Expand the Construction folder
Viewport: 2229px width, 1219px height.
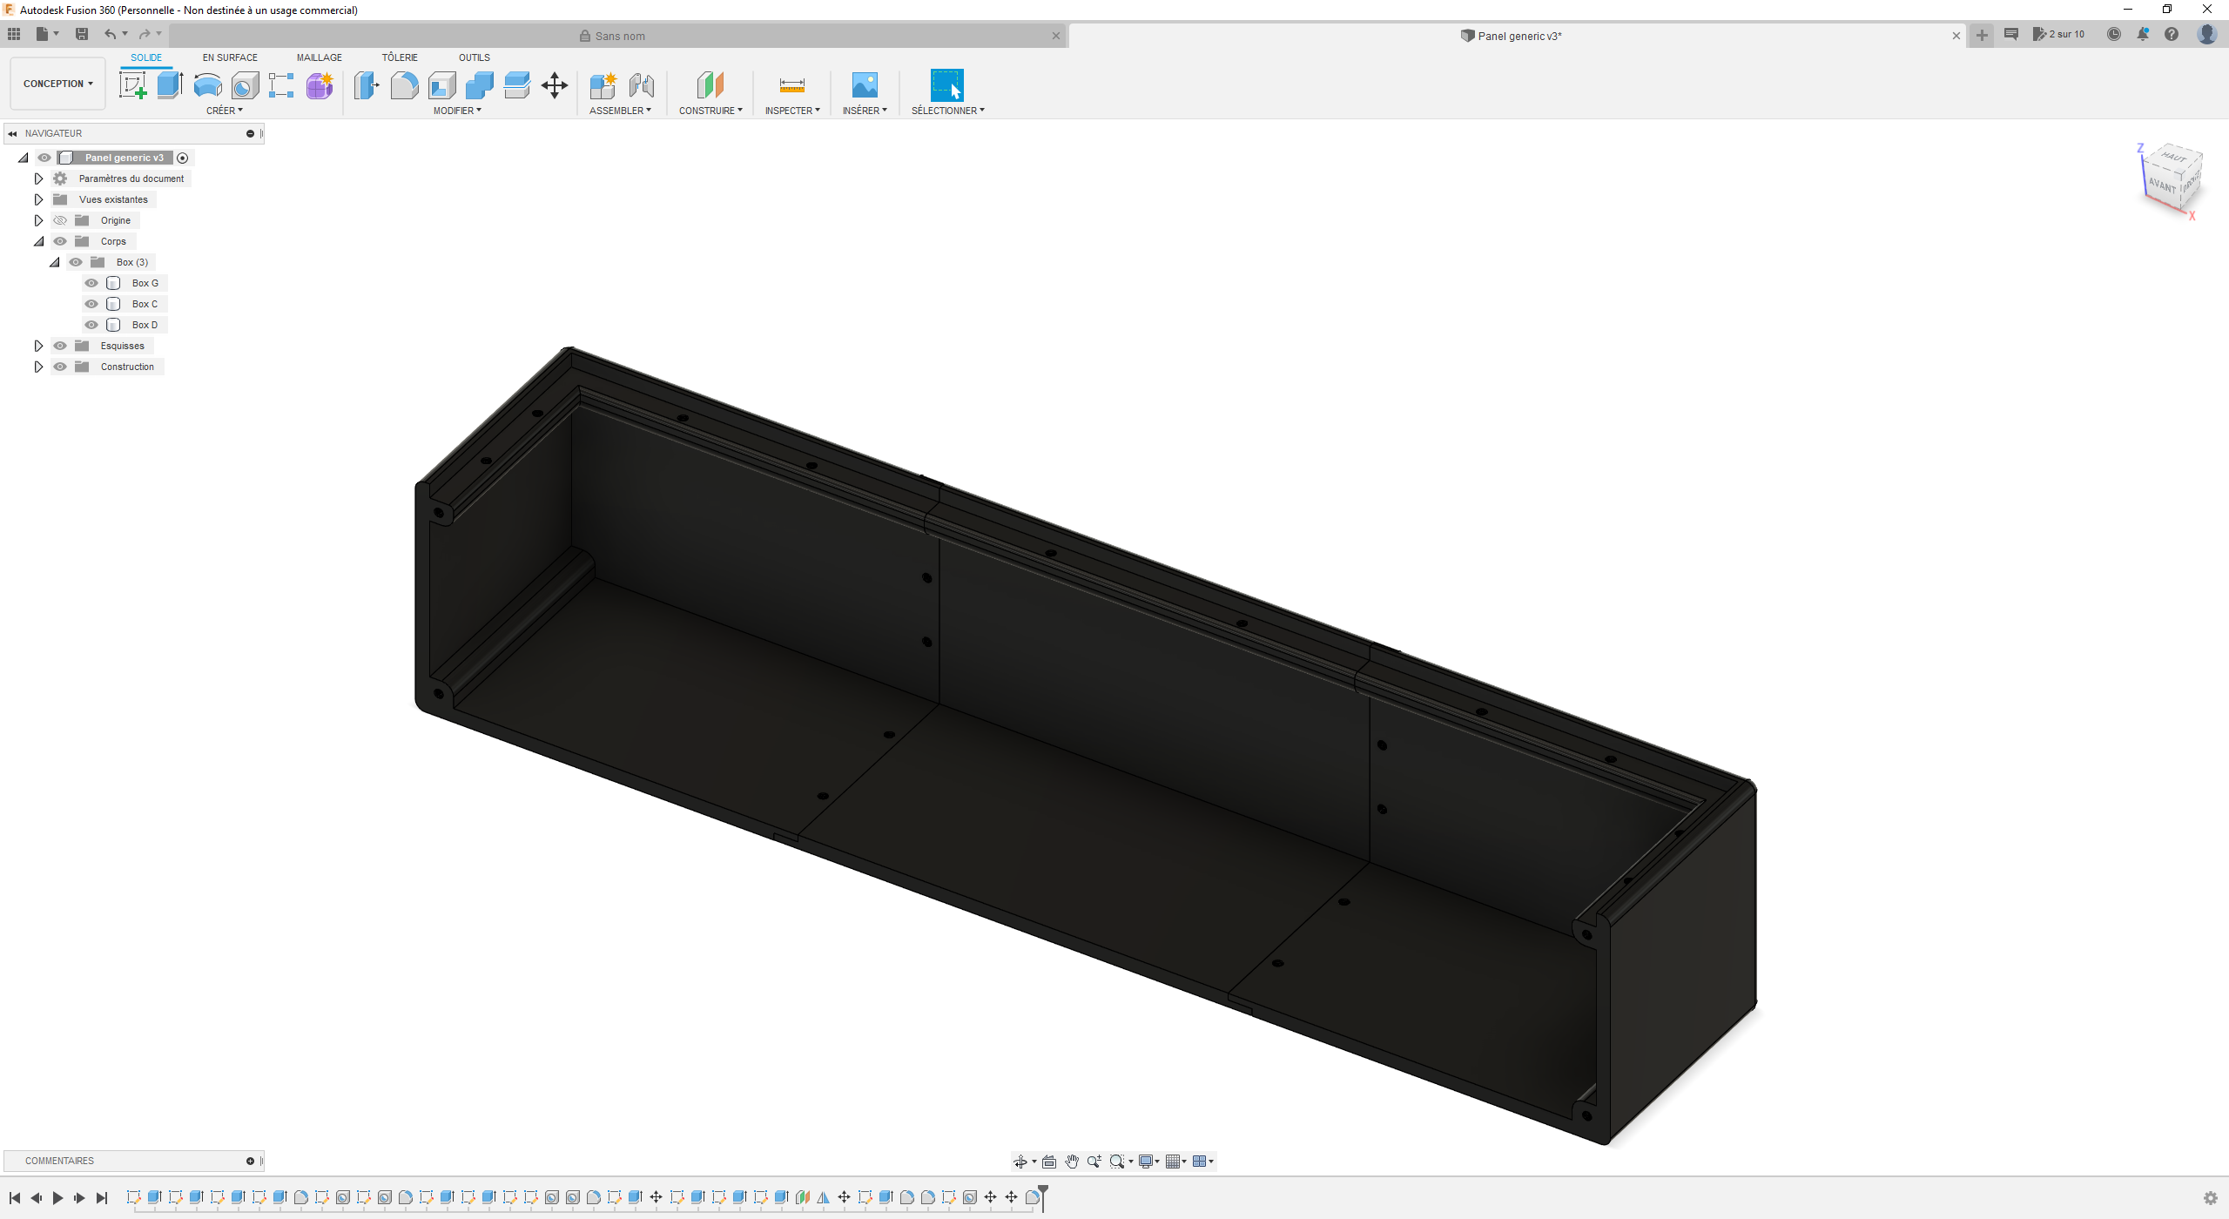point(38,367)
